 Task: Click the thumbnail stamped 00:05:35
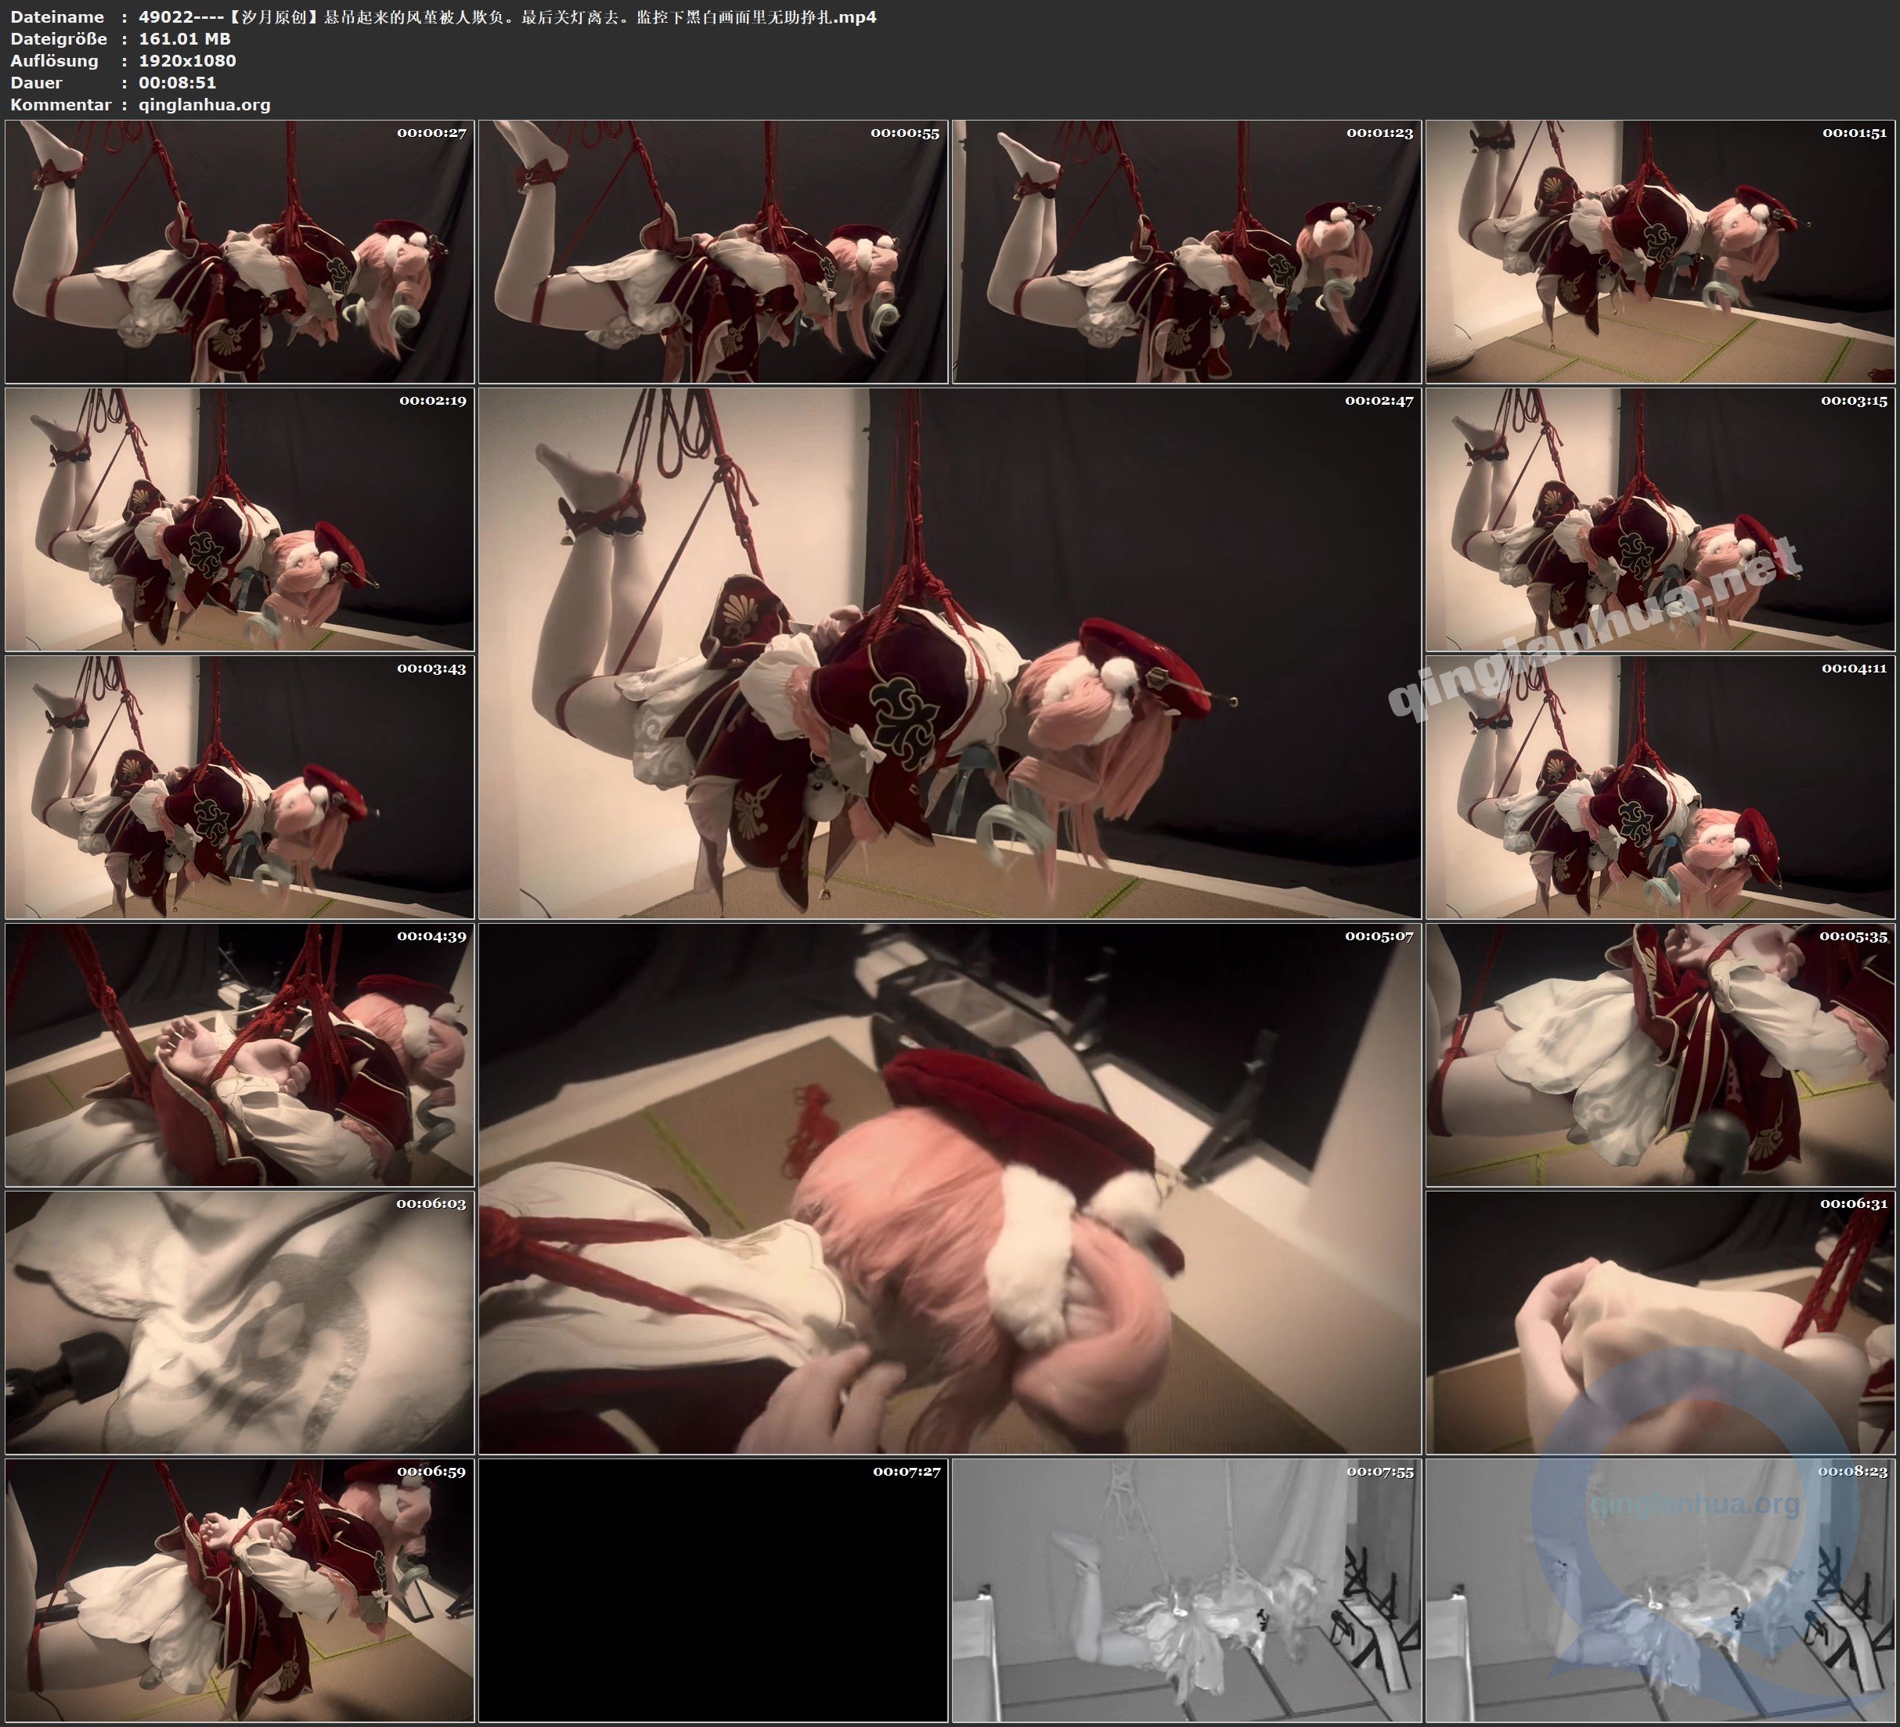(x=1660, y=1055)
